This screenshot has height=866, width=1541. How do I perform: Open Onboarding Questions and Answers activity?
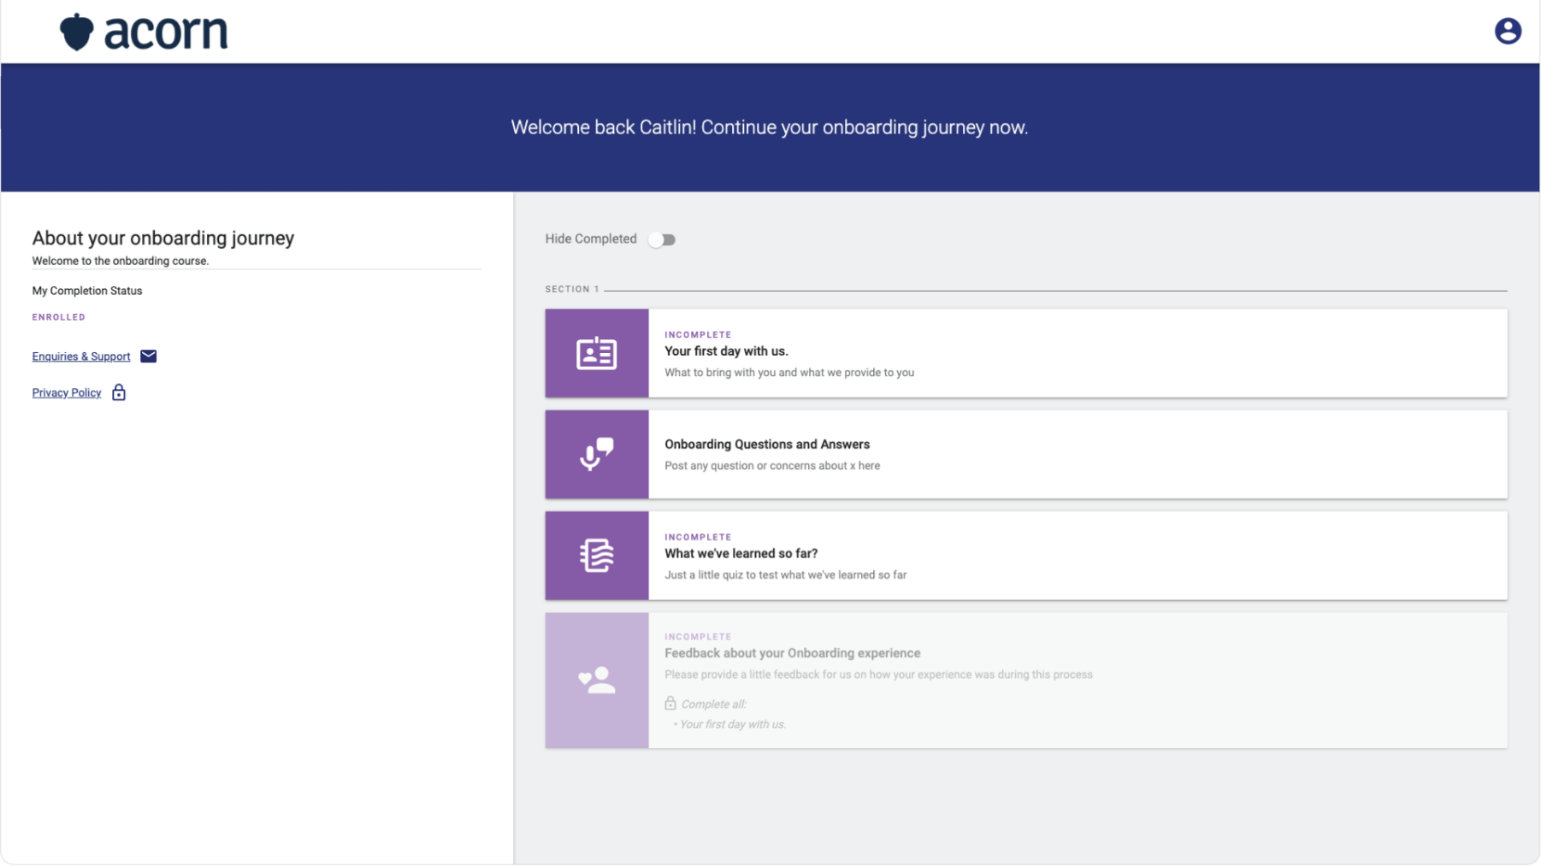click(x=766, y=445)
